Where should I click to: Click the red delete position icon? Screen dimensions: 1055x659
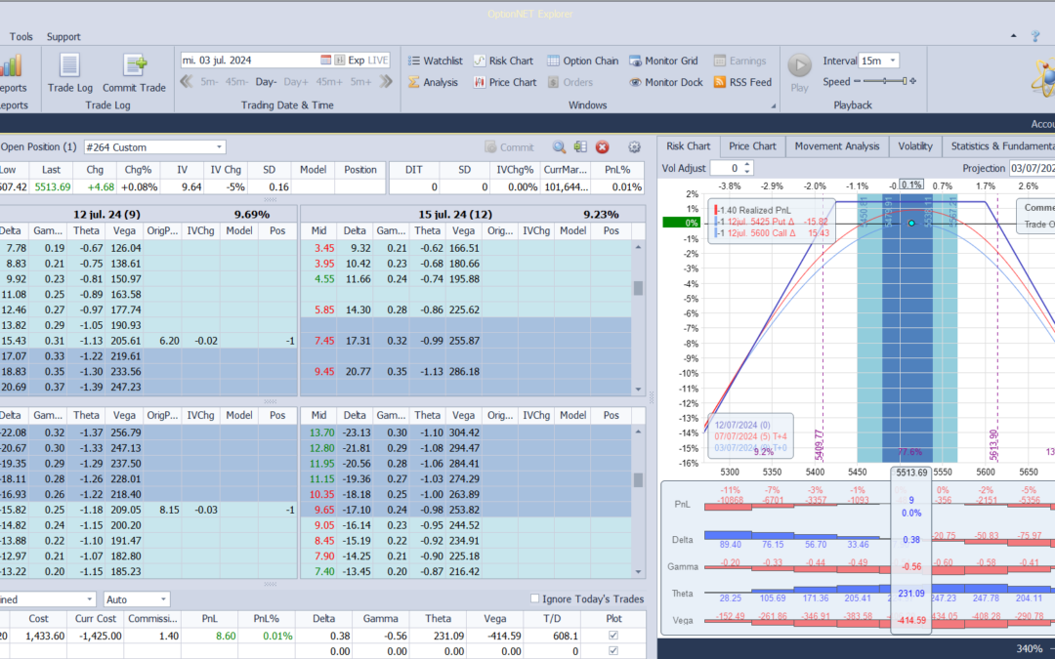point(603,147)
